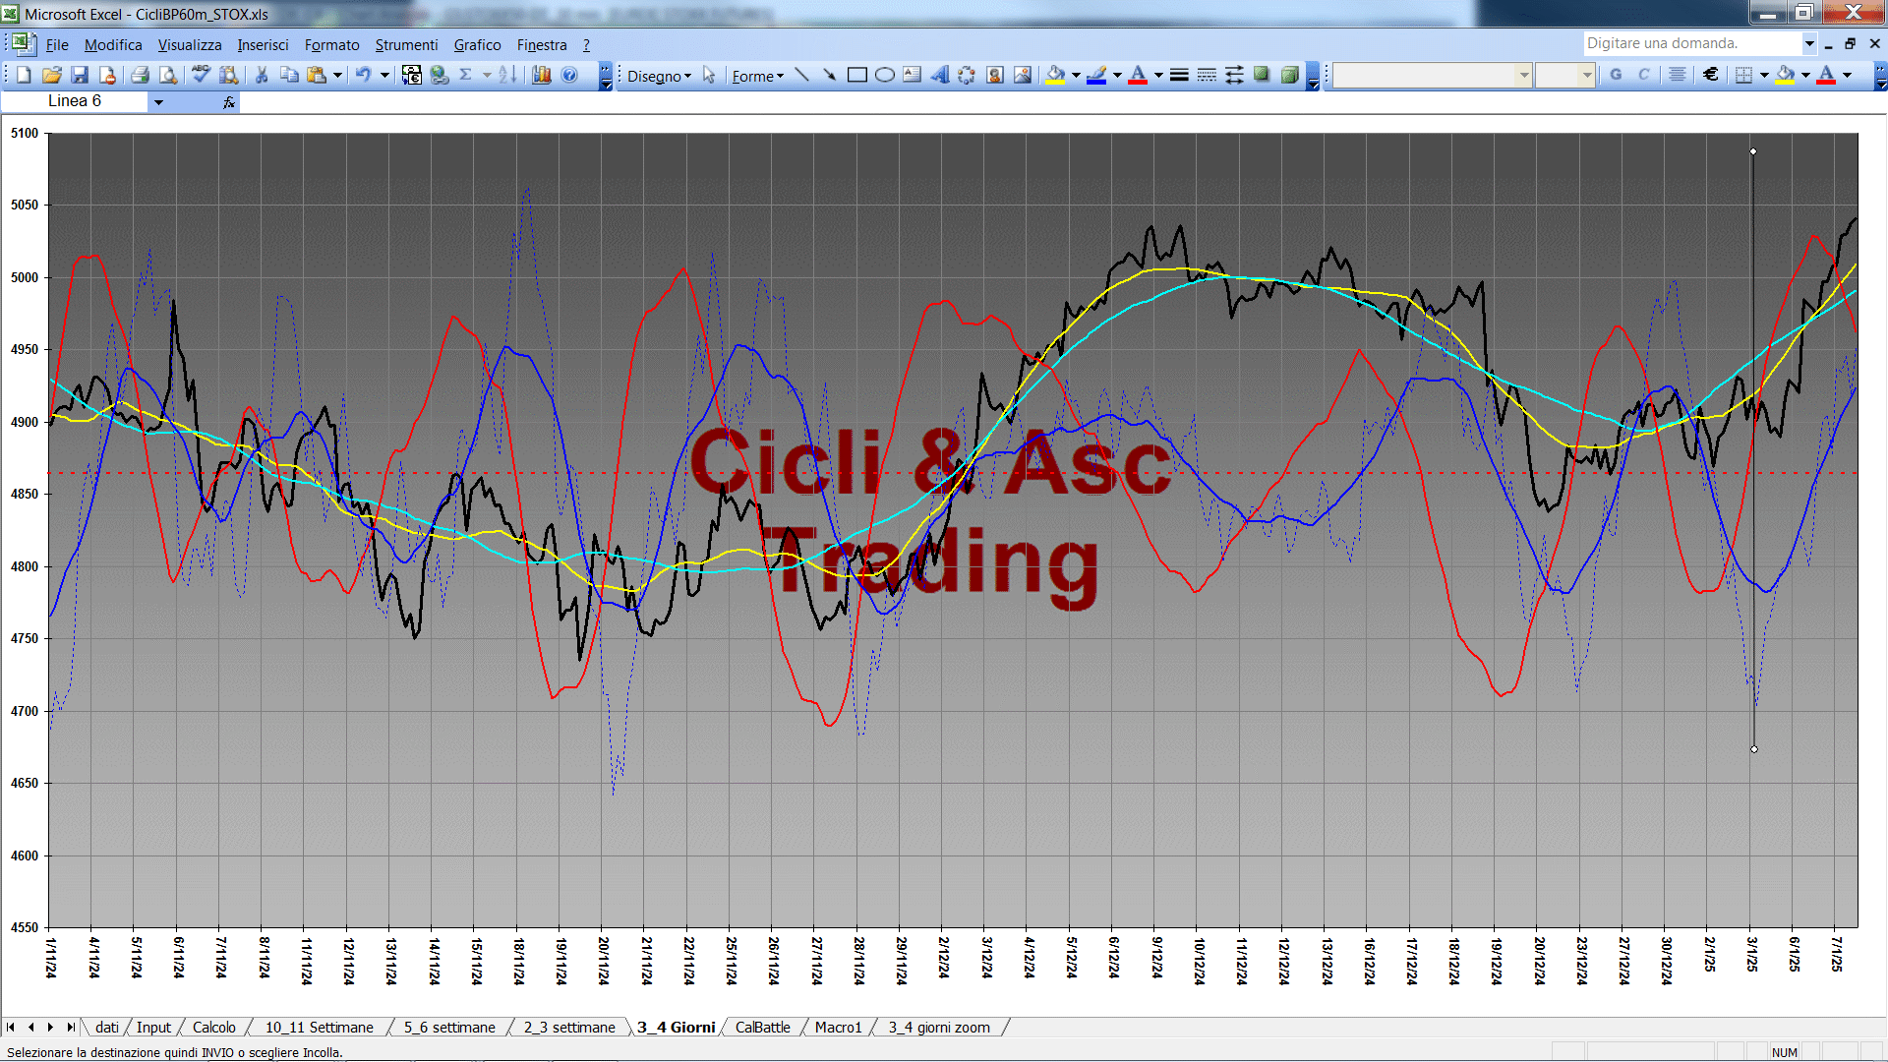Expand the font name combo box
This screenshot has width=1888, height=1062.
(x=1523, y=76)
